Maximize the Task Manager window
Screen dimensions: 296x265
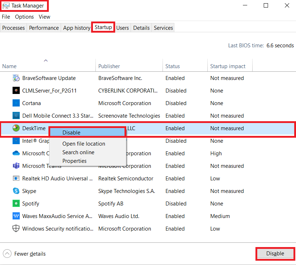pyautogui.click(x=266, y=5)
